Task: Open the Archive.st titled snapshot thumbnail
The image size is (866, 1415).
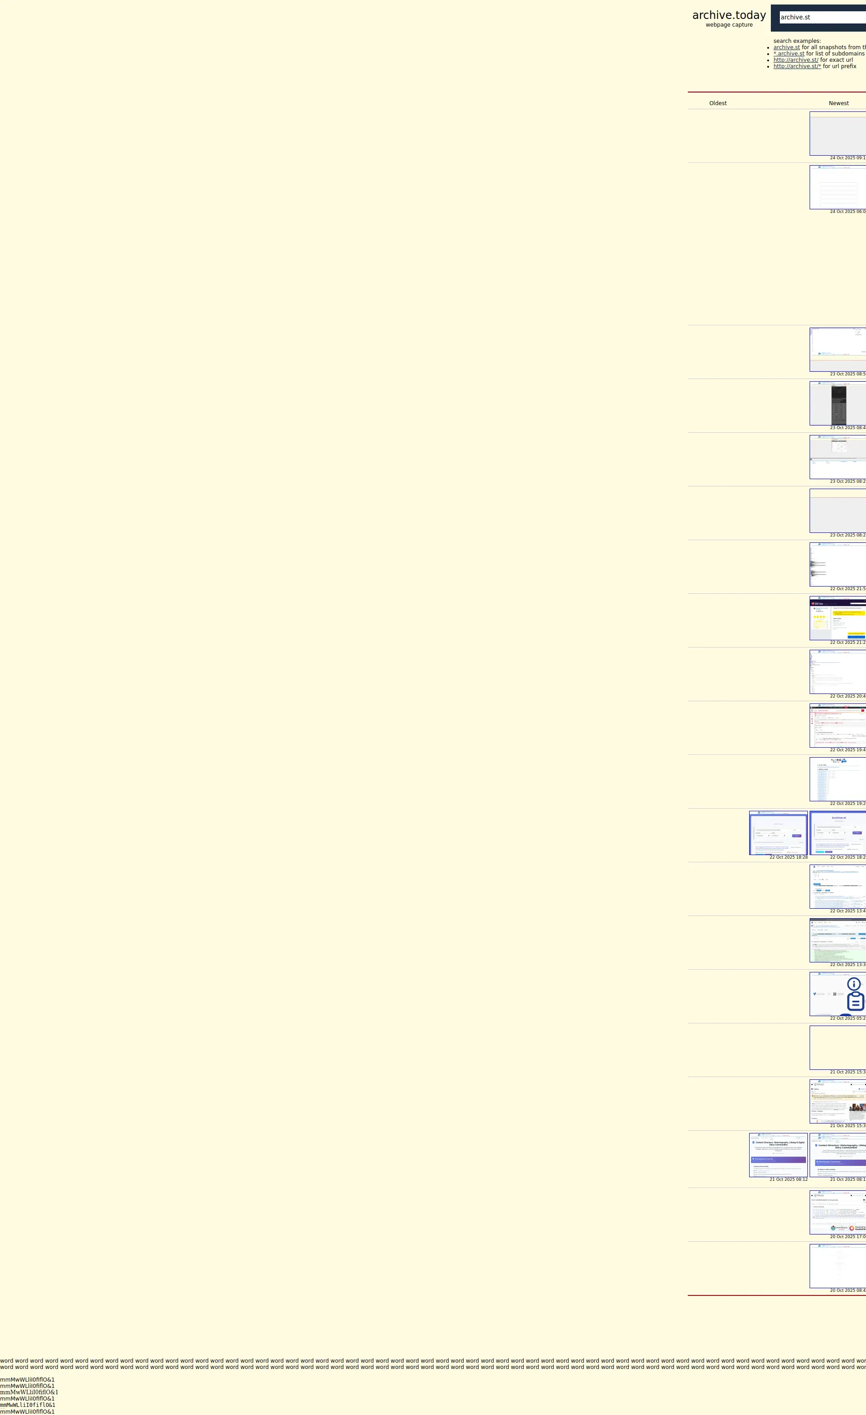Action: tap(838, 833)
